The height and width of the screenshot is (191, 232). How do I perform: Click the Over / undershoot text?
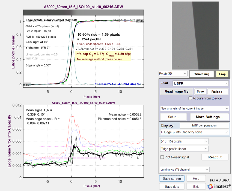[x=99, y=44]
